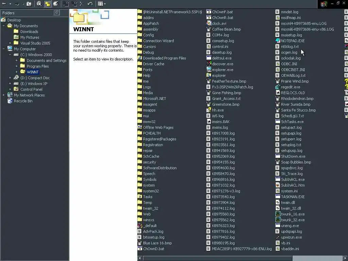Select the ChOwnD.bat batch file icon
Screen dimensions: 348x261
pyautogui.click(x=140, y=248)
